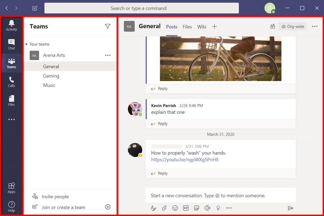Click the new chat compose icon
Viewport: 324px width, 216px height.
[x=35, y=8]
